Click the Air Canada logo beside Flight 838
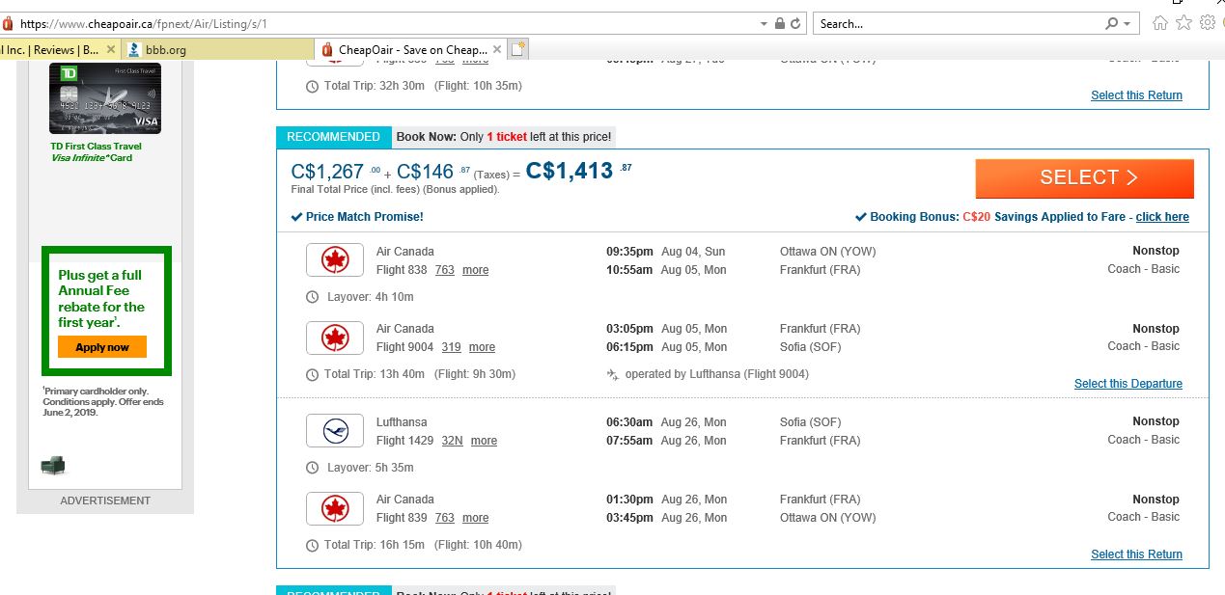Viewport: 1225px width, 595px height. [x=334, y=259]
